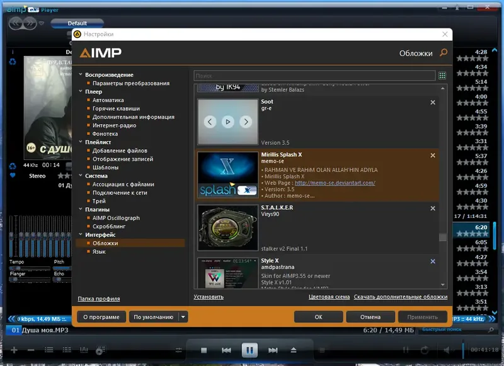Click the volume speaker icon

pyautogui.click(x=447, y=350)
